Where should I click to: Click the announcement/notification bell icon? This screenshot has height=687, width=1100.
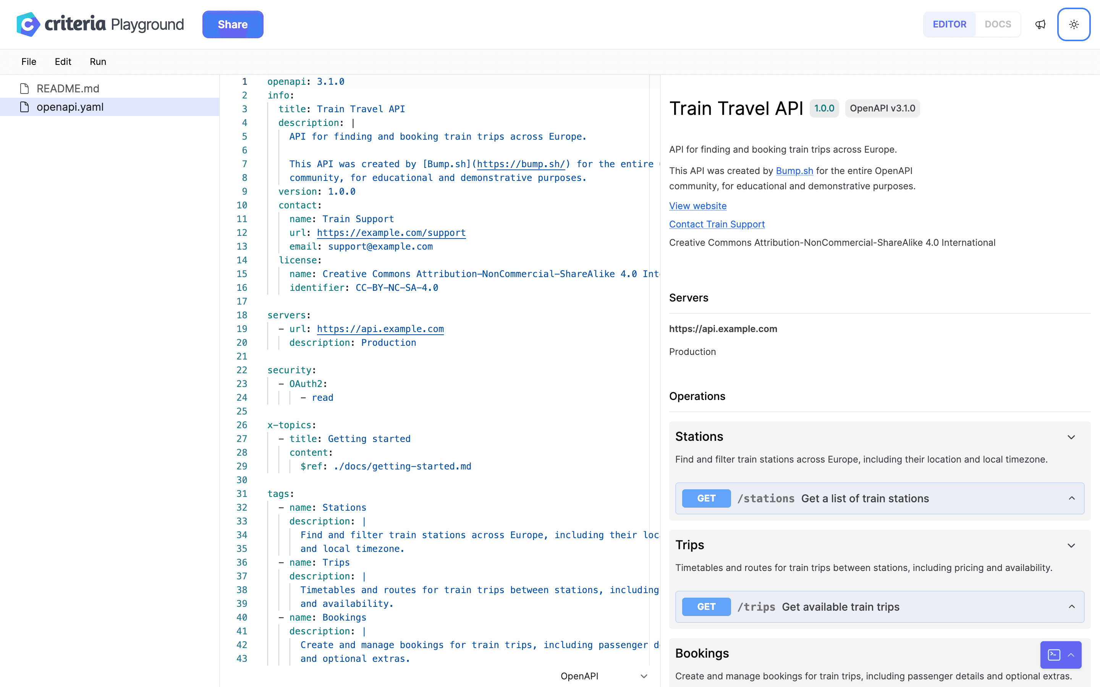point(1040,24)
